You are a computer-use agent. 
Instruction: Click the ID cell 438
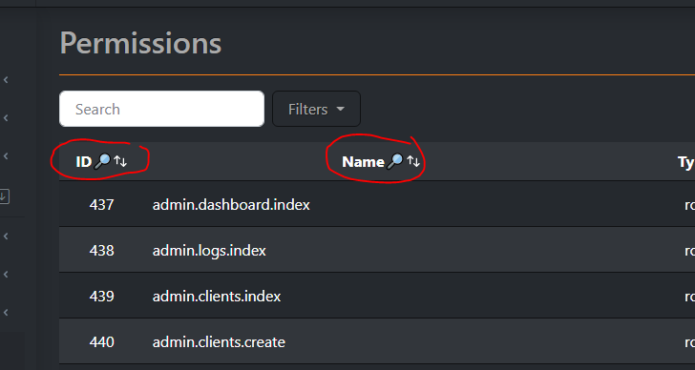[101, 251]
